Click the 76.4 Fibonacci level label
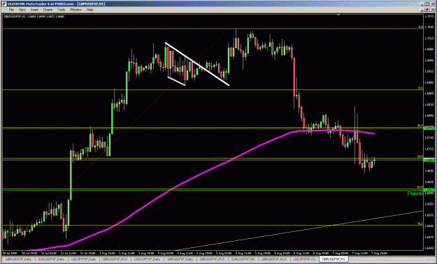Screen dimensions: 437x264 (420, 223)
